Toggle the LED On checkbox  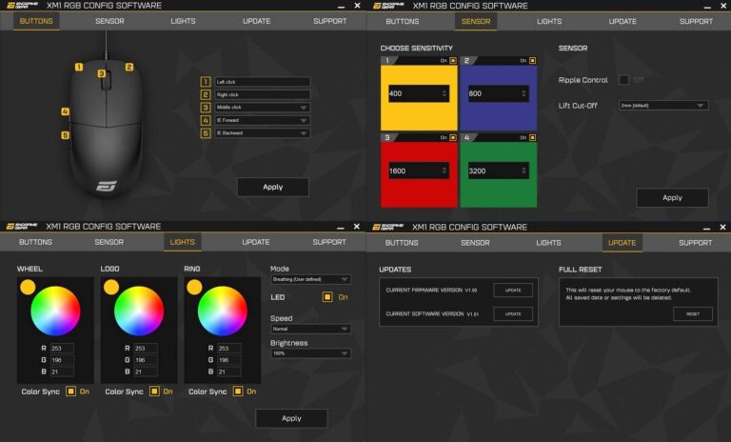[x=327, y=297]
